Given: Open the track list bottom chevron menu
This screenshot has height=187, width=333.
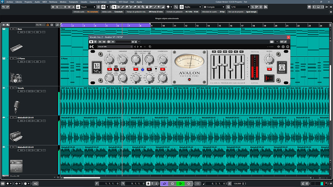Looking at the screenshot, I should tap(54, 177).
